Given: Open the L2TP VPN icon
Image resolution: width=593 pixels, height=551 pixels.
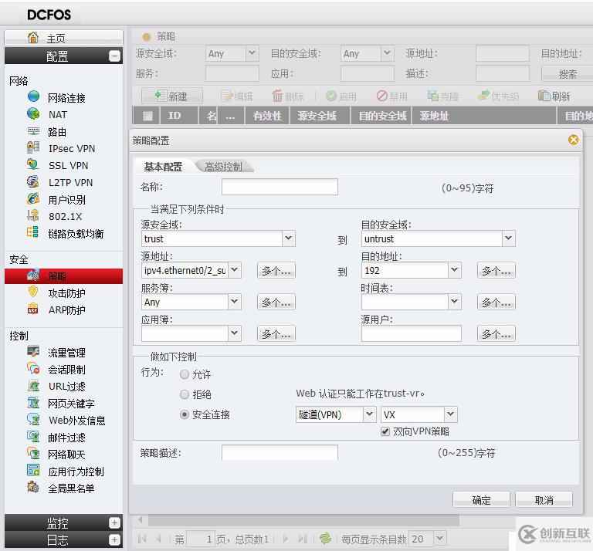Looking at the screenshot, I should [33, 182].
